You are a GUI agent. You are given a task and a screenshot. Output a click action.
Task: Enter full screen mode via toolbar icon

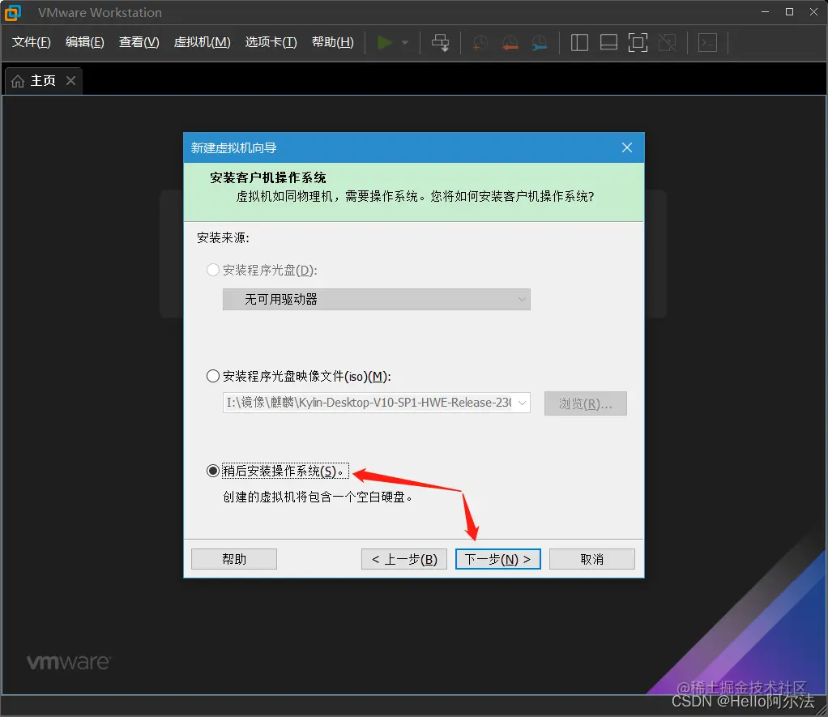coord(638,42)
